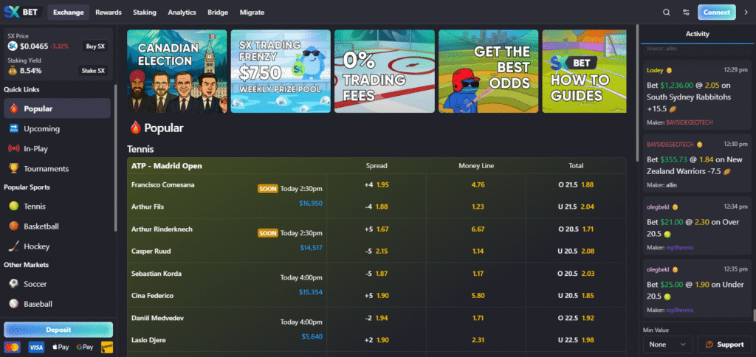Open the How To Guides banner
Image resolution: width=756 pixels, height=357 pixels.
click(x=585, y=72)
